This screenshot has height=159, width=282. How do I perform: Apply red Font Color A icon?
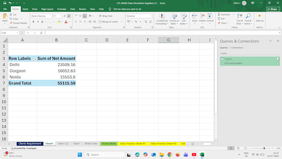pyautogui.click(x=66, y=22)
